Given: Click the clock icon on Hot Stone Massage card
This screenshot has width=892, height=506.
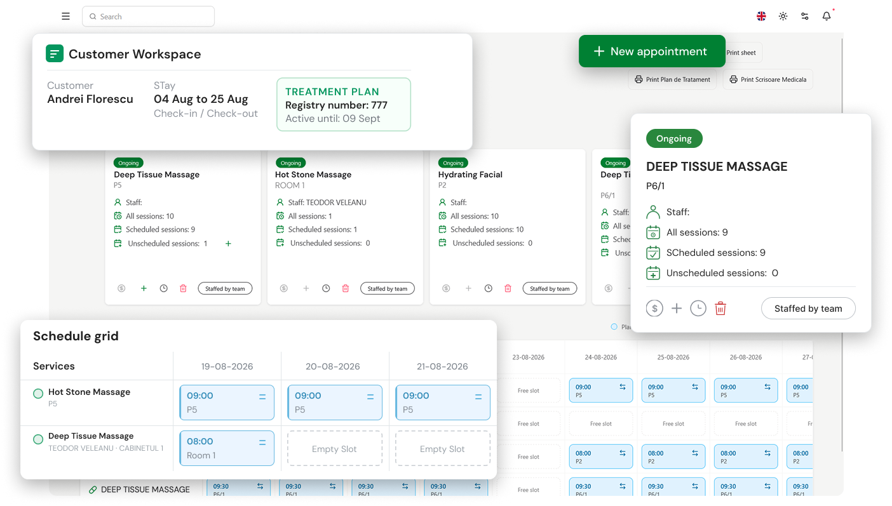Looking at the screenshot, I should (326, 288).
